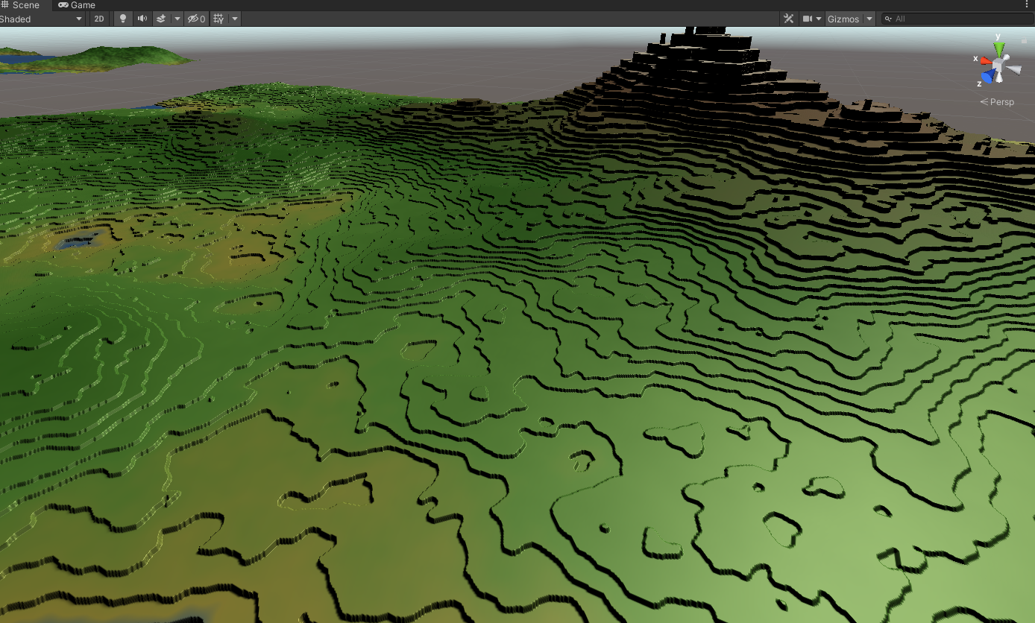Open the component editor tools icon

(788, 19)
